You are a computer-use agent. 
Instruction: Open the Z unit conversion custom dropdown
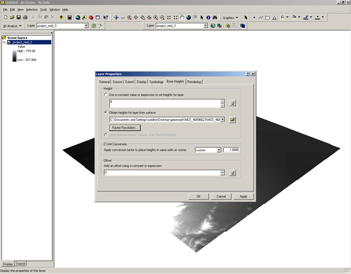tap(218, 150)
